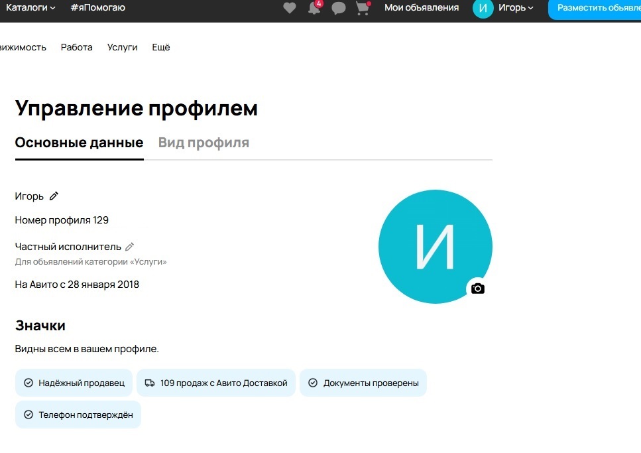The image size is (641, 453).
Task: Open Мои объявления link
Action: point(422,8)
